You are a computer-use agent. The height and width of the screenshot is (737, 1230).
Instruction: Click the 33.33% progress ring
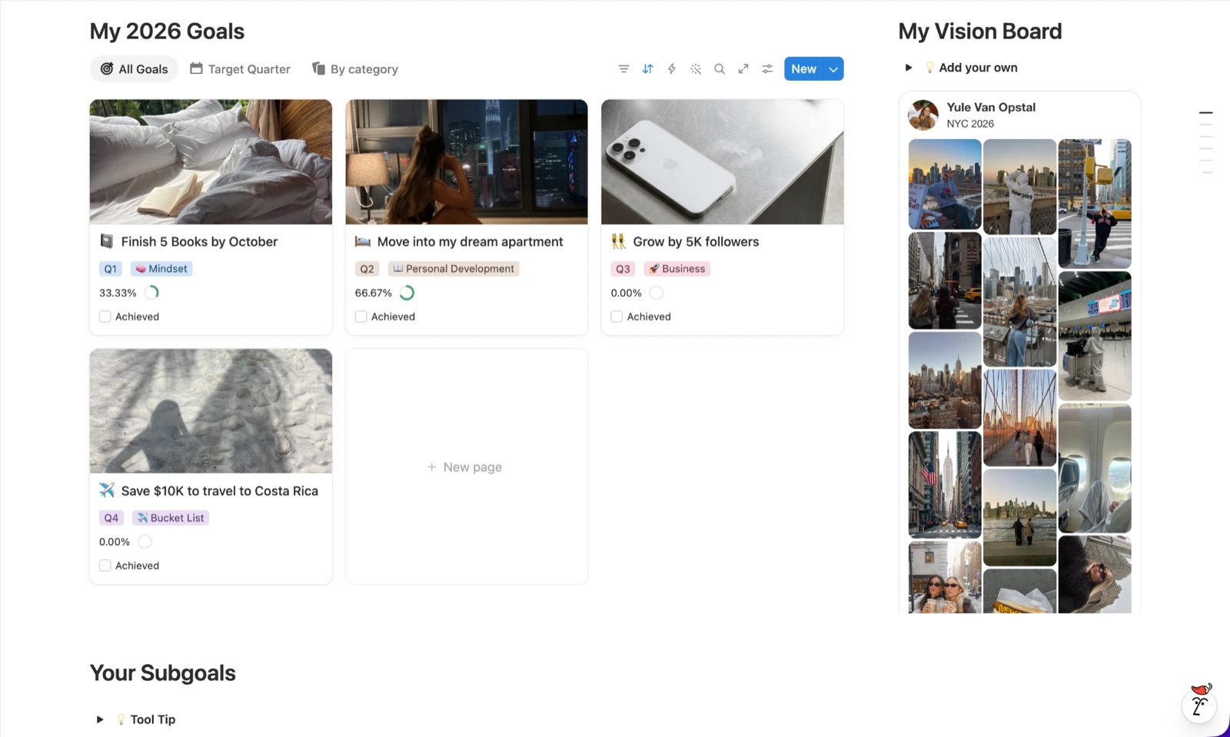click(x=151, y=293)
